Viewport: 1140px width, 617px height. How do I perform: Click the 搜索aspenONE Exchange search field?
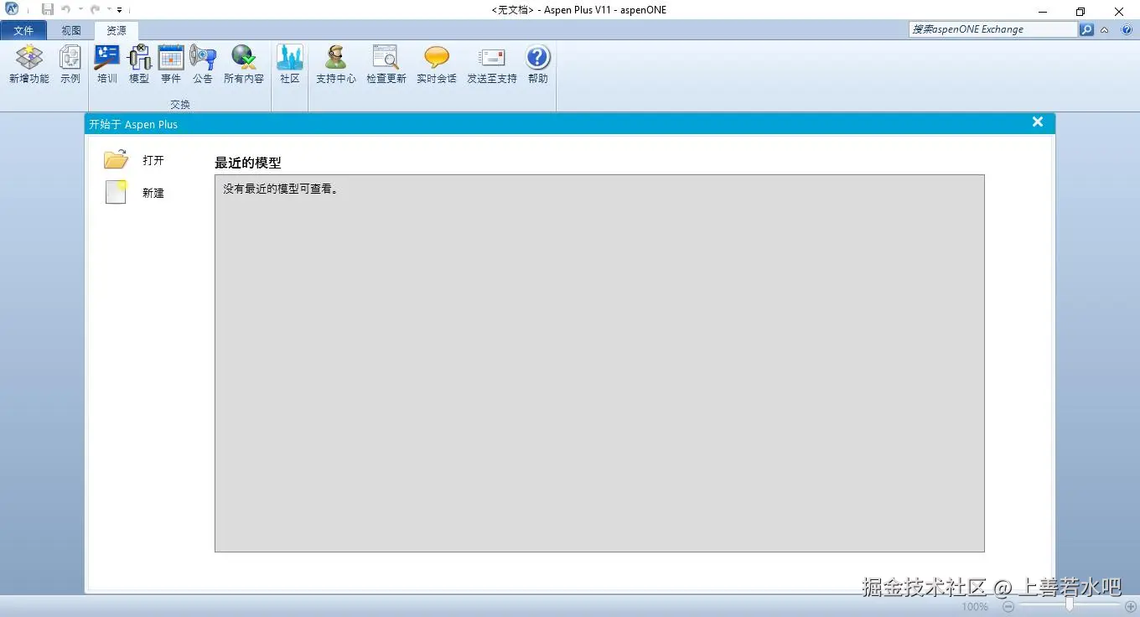[993, 29]
